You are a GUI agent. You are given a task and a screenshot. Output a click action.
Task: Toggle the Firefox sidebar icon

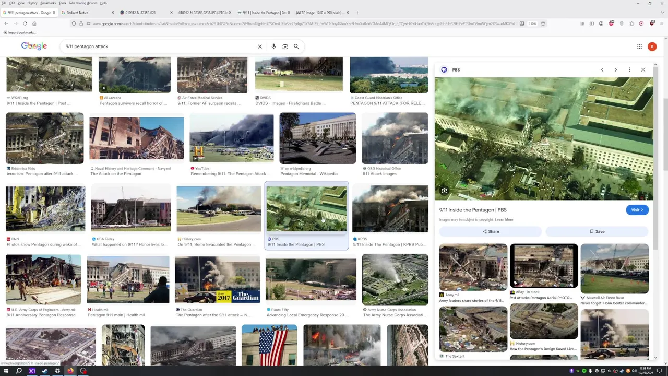click(x=592, y=23)
